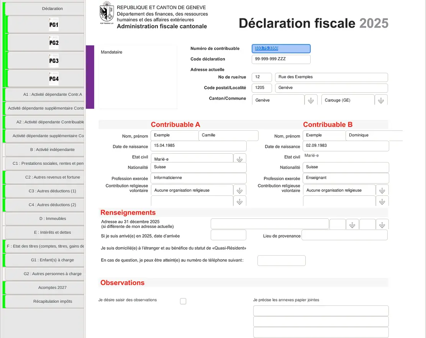Open G2 : Autres personnes à charge

click(x=45, y=274)
